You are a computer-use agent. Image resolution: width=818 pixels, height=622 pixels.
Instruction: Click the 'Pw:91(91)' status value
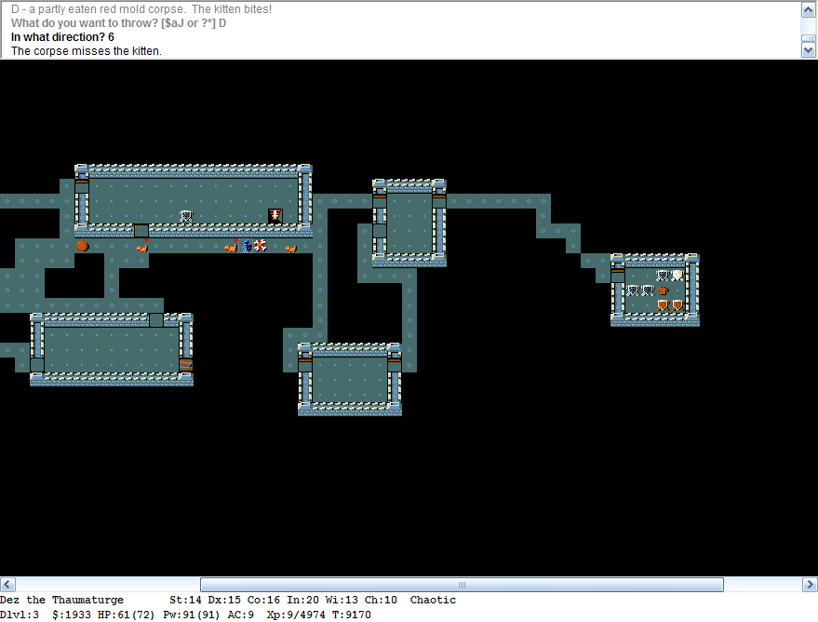191,615
